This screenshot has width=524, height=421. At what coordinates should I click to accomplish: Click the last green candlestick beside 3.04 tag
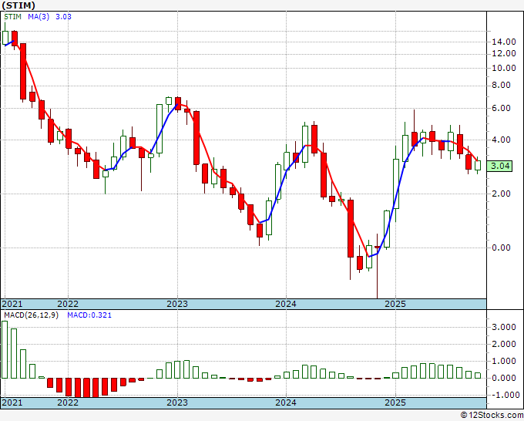click(x=478, y=165)
